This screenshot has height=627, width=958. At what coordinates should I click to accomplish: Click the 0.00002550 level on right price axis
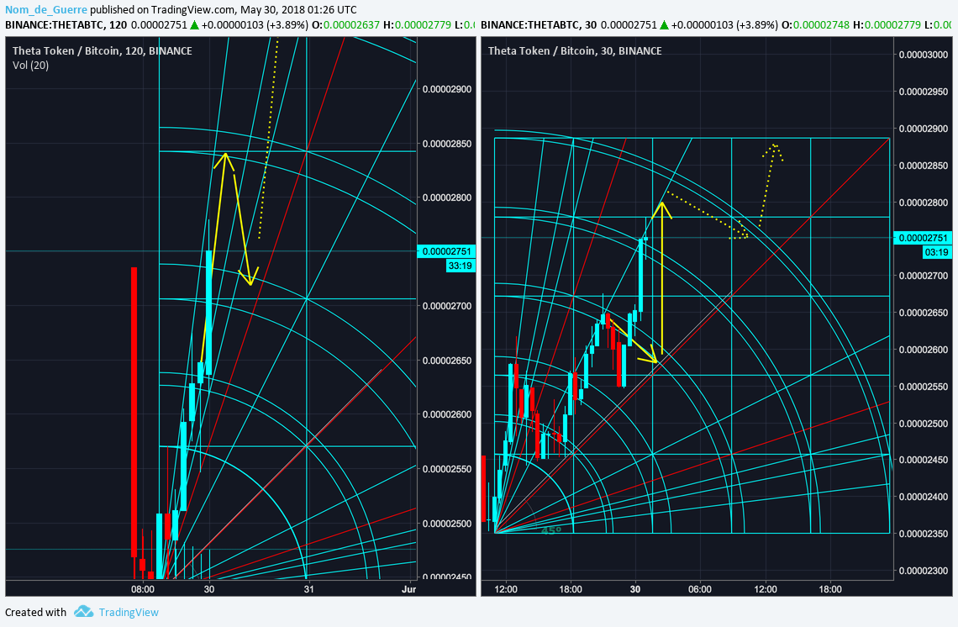[924, 387]
